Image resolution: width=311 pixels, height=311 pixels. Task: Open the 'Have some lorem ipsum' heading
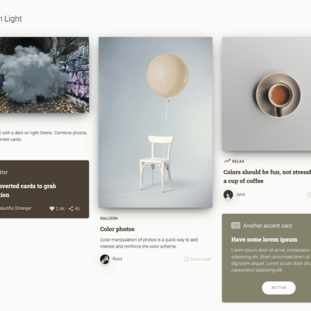(264, 239)
